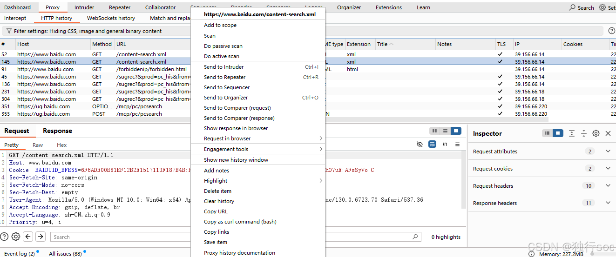This screenshot has height=257, width=616.
Task: Close the Inspector panel with the X
Action: click(608, 133)
